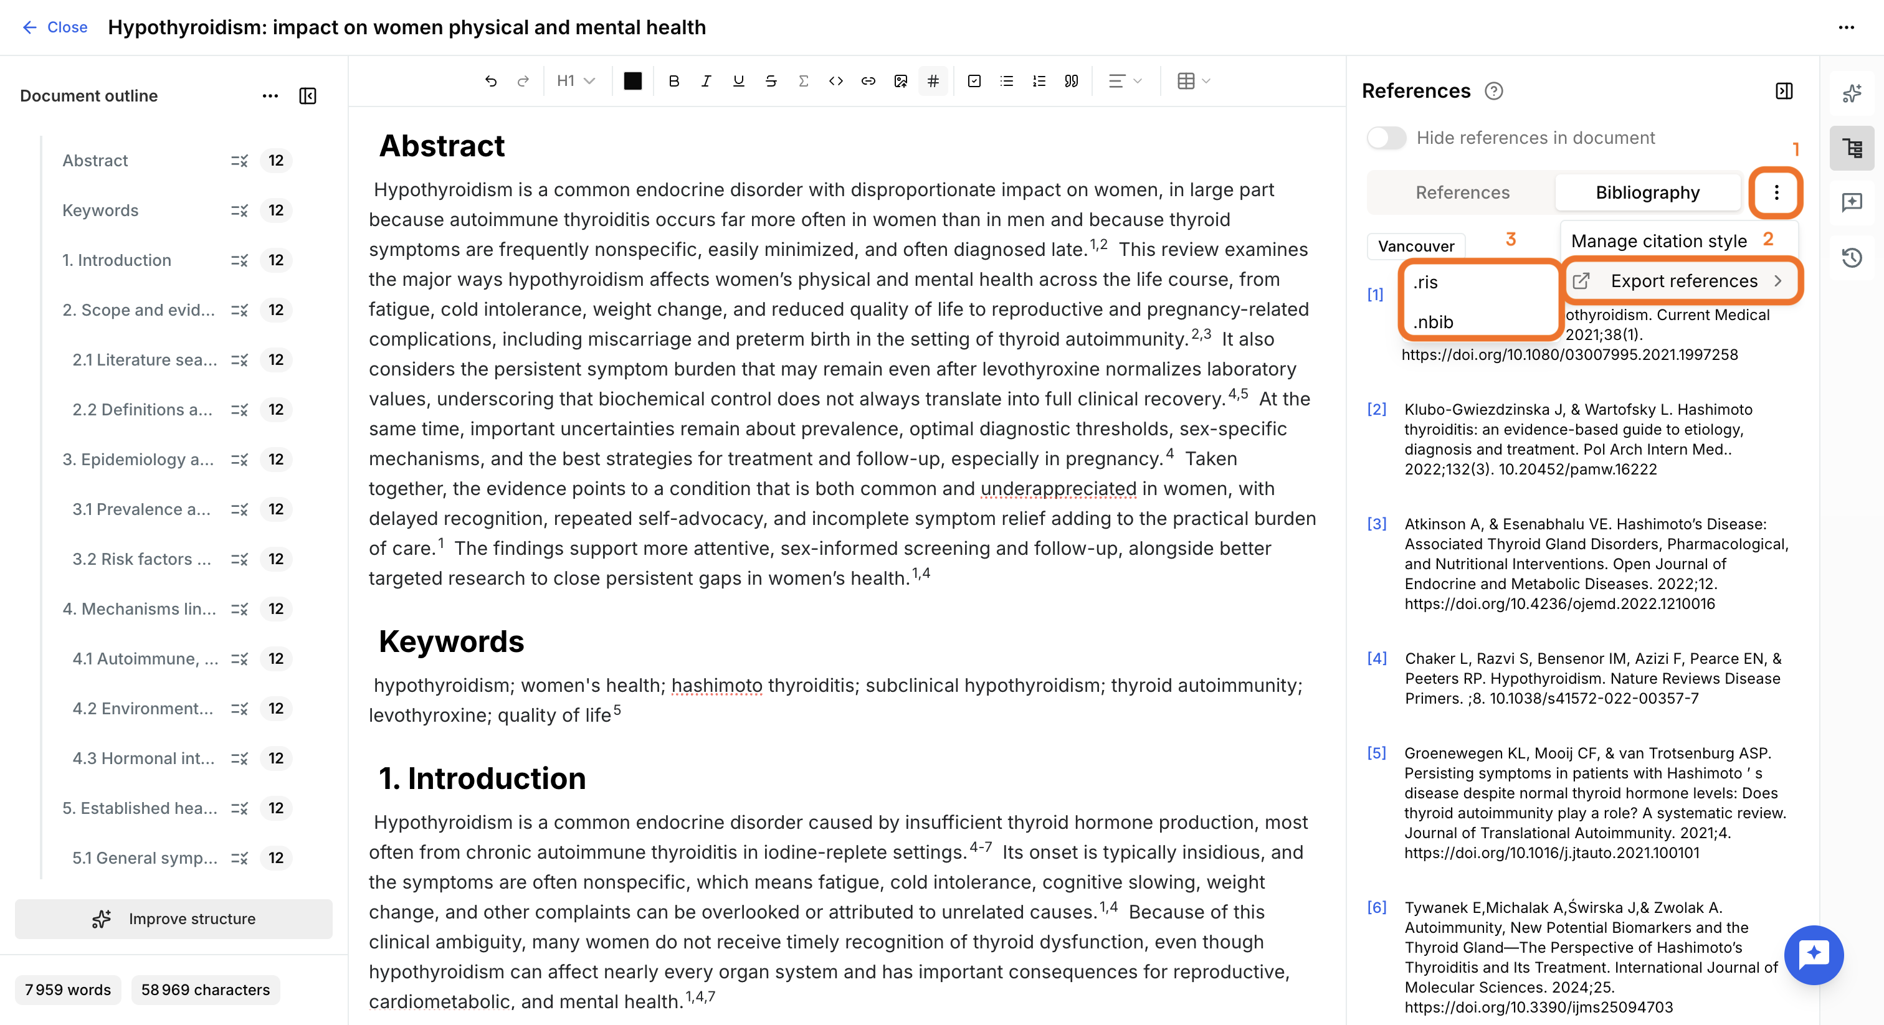Expand the text alignment dropdown
Screen dimensions: 1884x1025
1124,81
